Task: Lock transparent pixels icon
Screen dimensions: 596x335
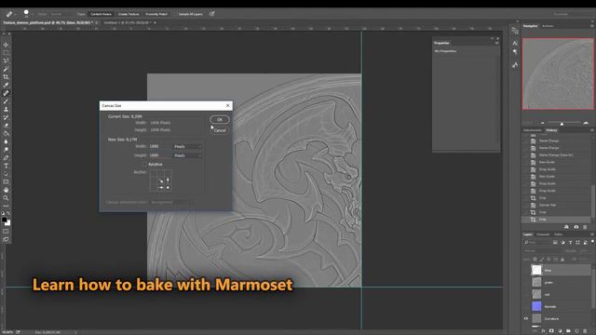Action: point(535,260)
